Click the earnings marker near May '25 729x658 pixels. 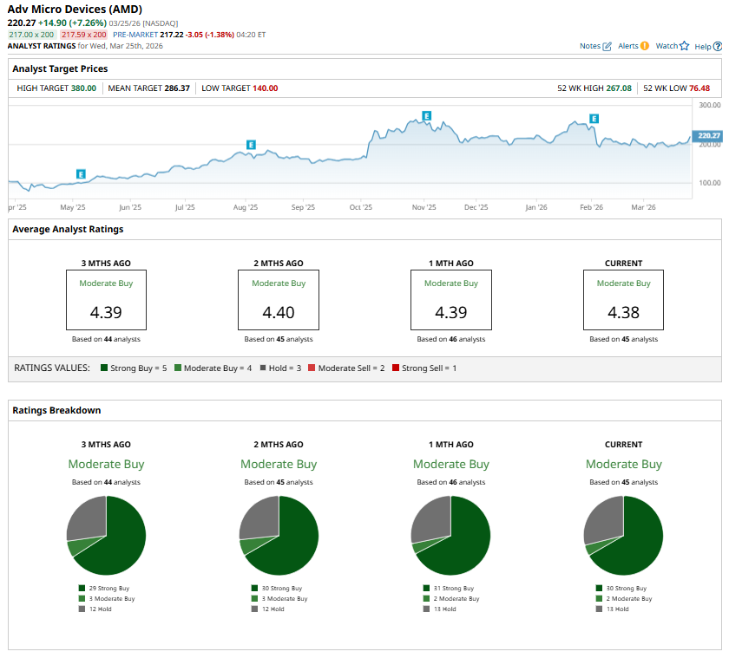point(81,174)
